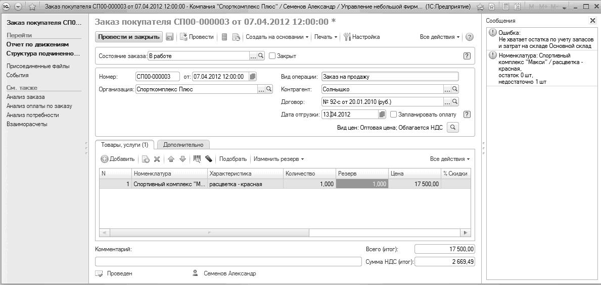Open Анализ потребности link
Image resolution: width=601 pixels, height=285 pixels.
pyautogui.click(x=32, y=115)
